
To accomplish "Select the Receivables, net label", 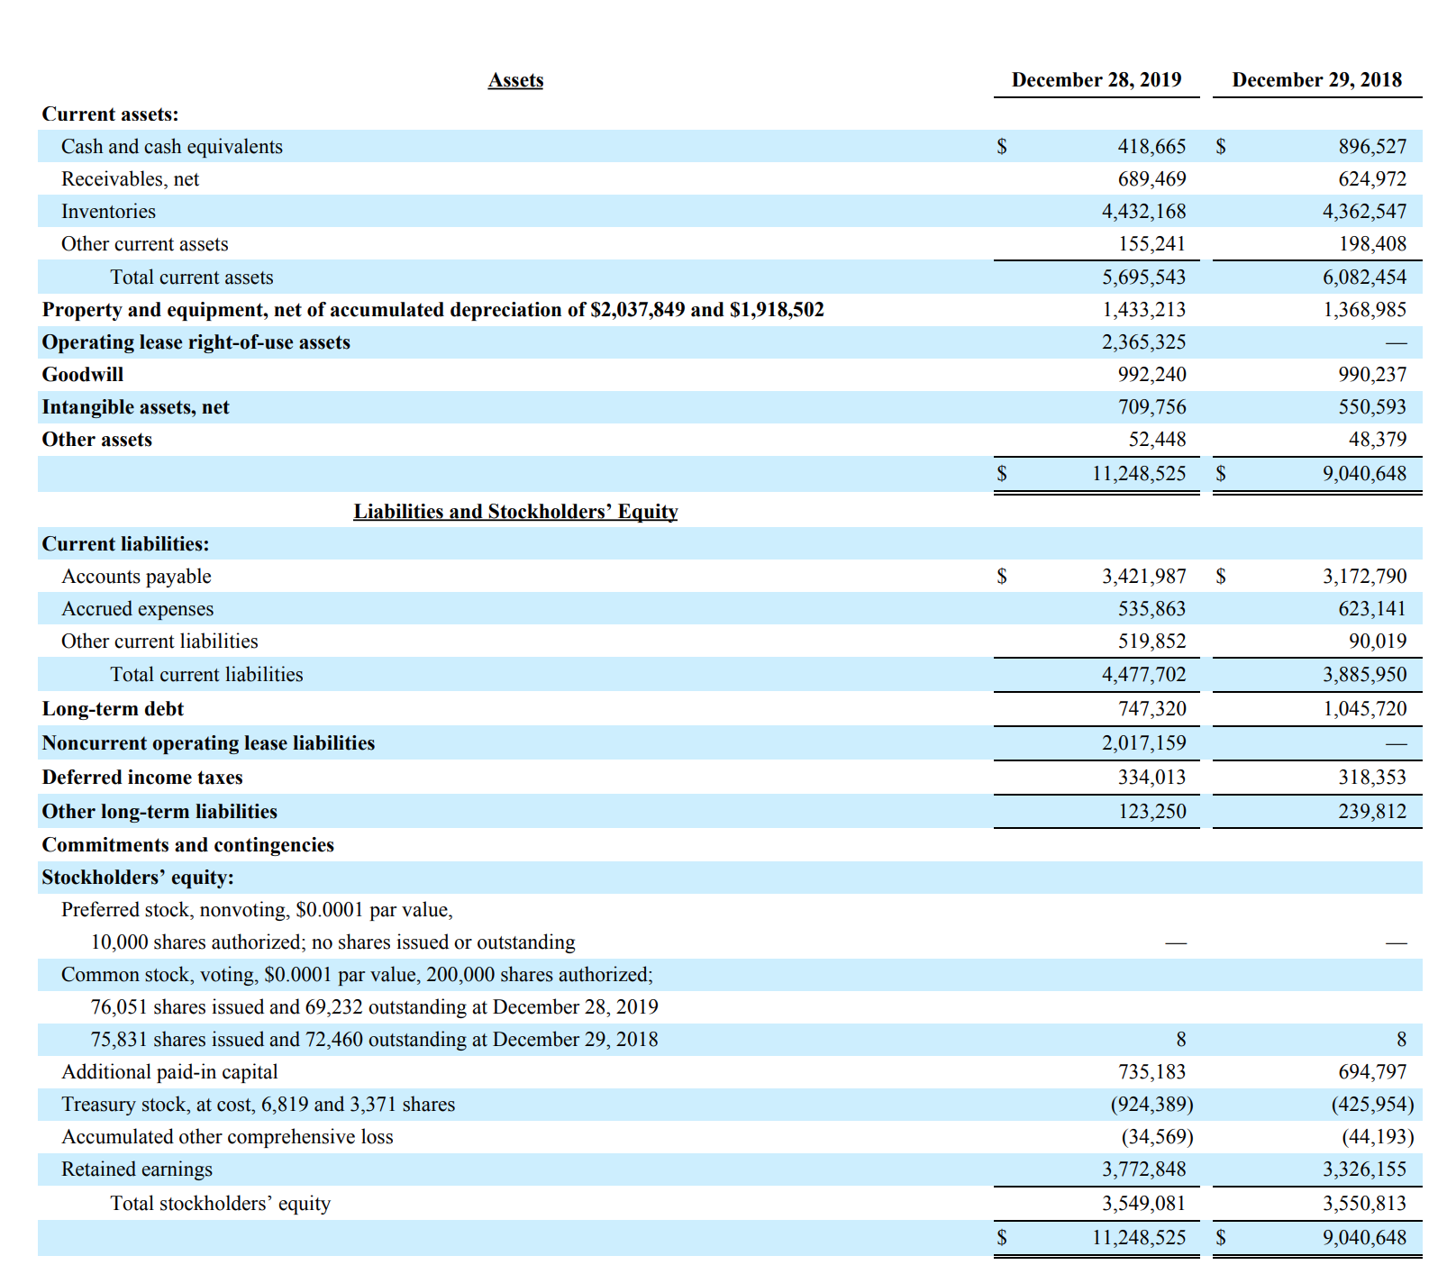I will (131, 179).
